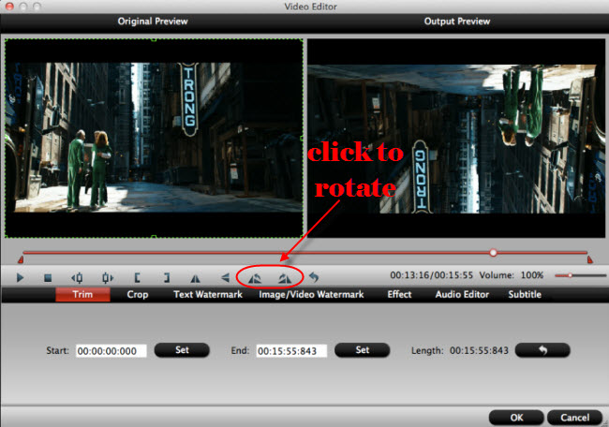Click the Output Preview video frame
609x427 pixels.
[456, 139]
